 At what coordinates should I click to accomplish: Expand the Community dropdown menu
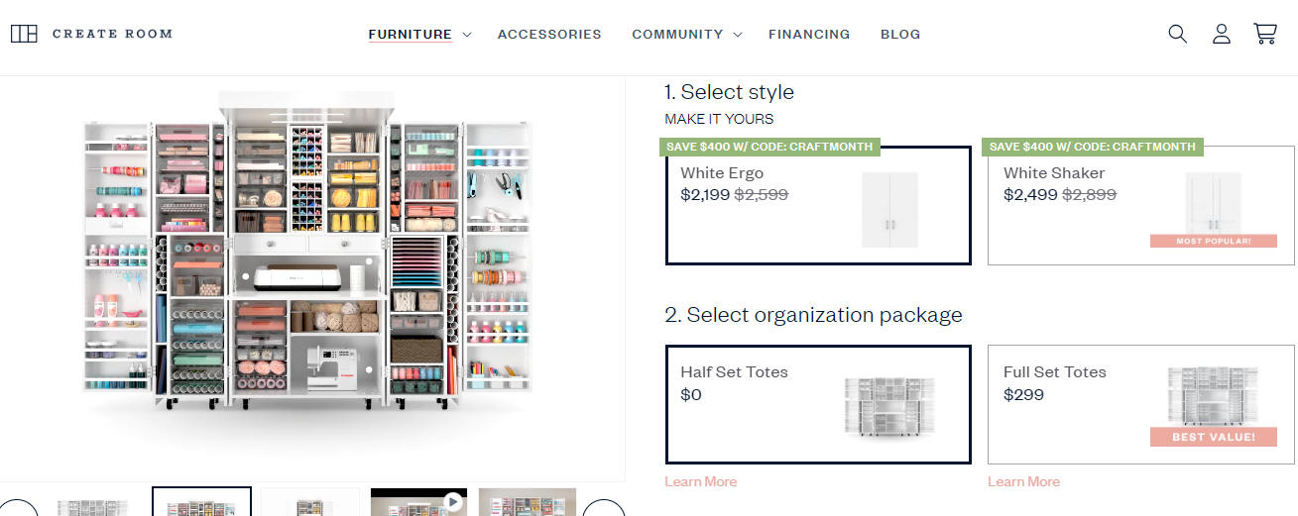[686, 34]
